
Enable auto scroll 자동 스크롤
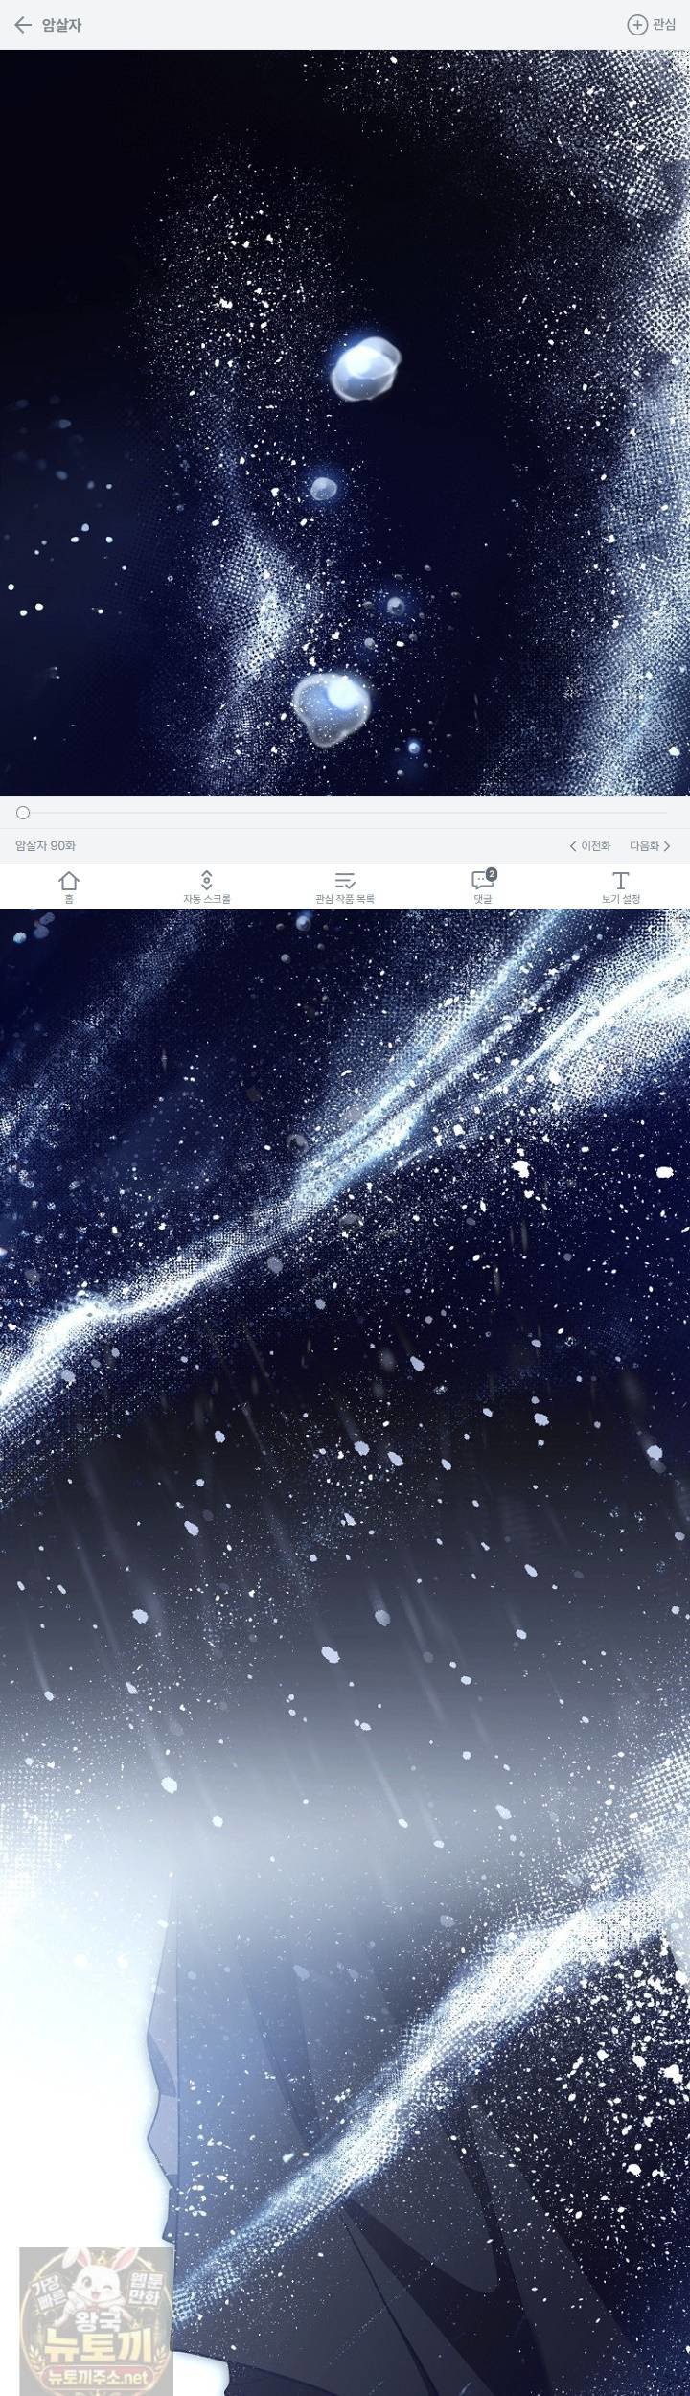click(x=207, y=887)
